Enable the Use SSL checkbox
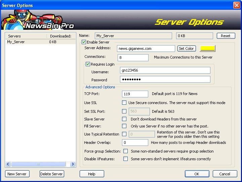Viewport: 242px width, 182px height. [124, 103]
